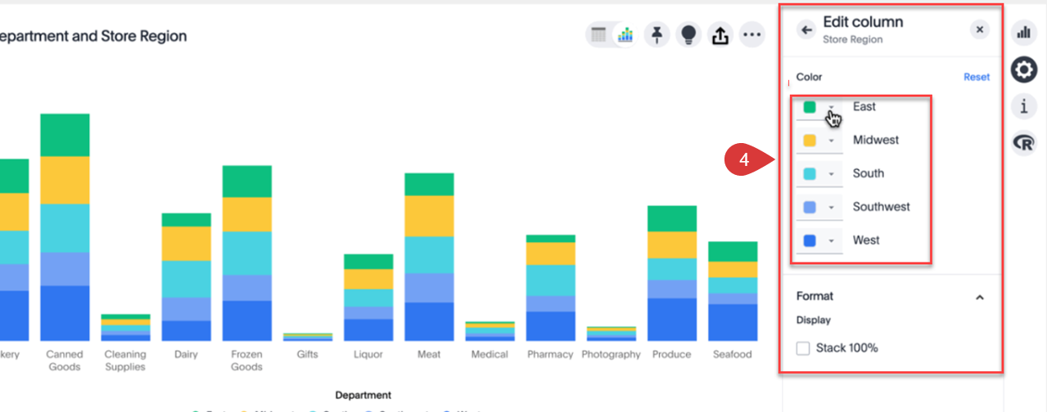Click the South cyan color swatch

pyautogui.click(x=810, y=174)
